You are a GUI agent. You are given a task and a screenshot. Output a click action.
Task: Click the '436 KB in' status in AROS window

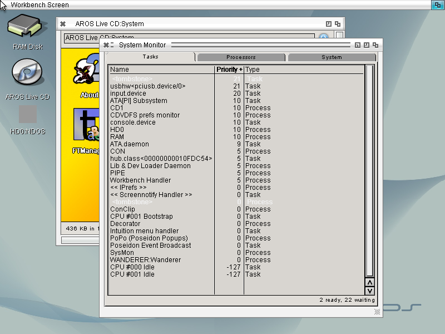80,228
